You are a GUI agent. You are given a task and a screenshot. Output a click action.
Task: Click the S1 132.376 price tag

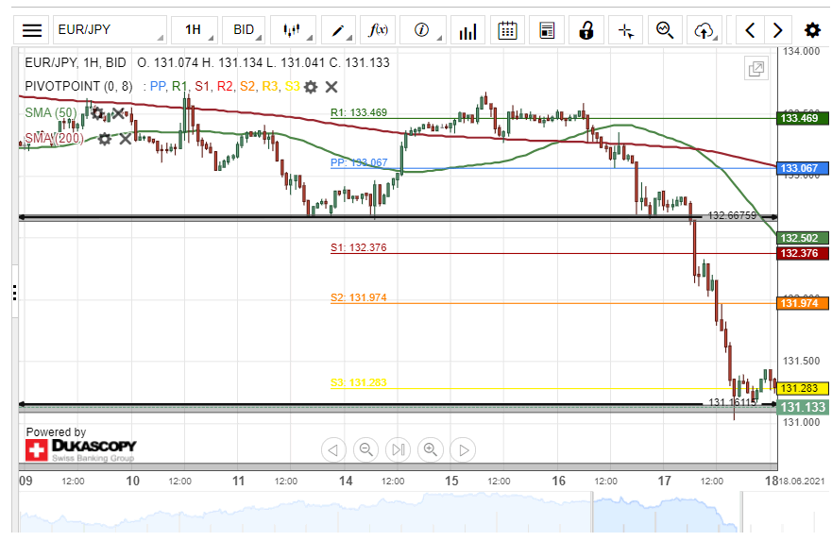803,254
